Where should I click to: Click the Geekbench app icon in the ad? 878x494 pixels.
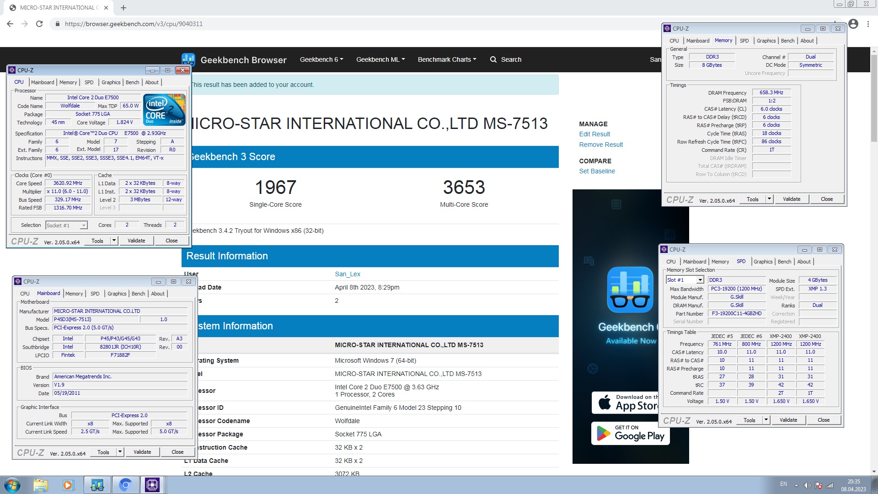[630, 290]
